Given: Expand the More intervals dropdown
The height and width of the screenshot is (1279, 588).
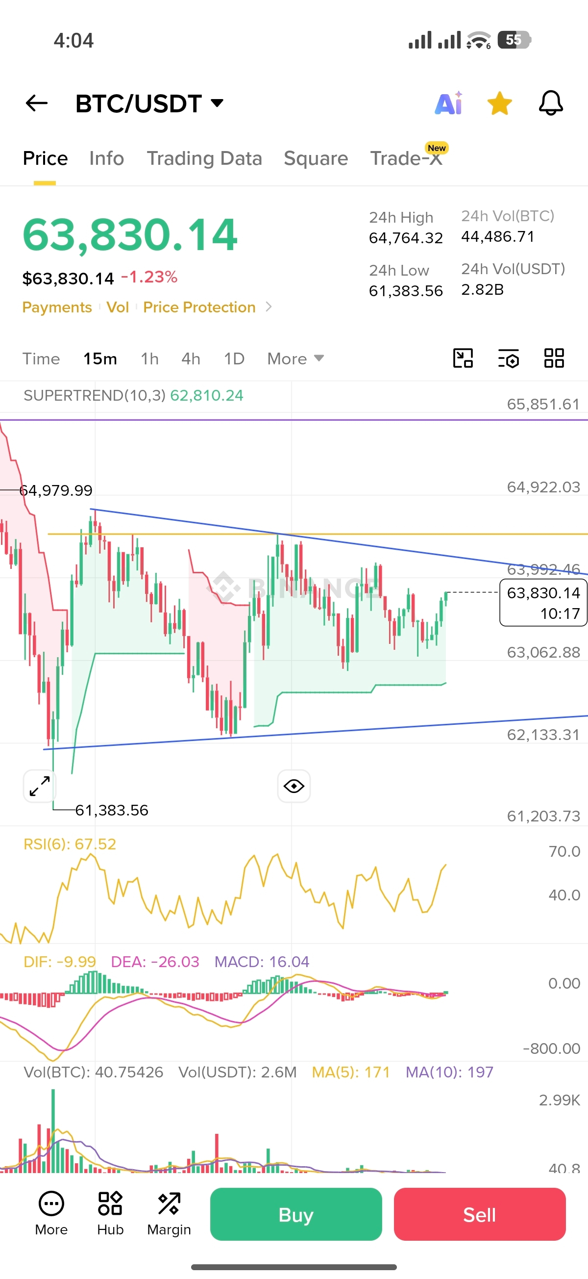Looking at the screenshot, I should click(x=295, y=358).
